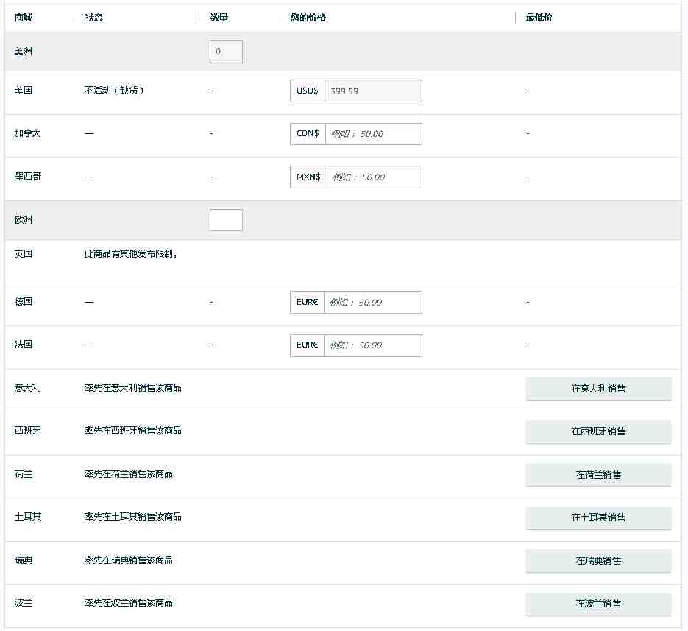Click the EUR price field for 德国

[373, 302]
